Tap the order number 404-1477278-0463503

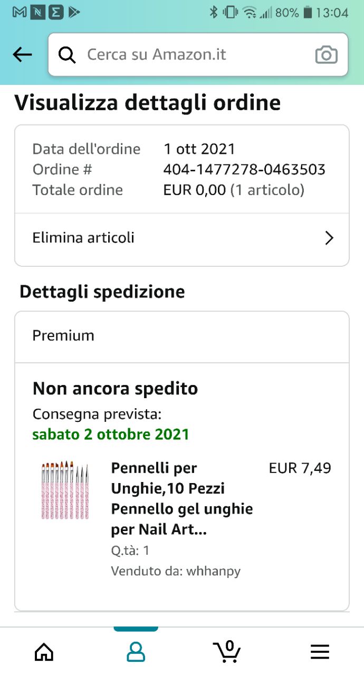point(244,169)
